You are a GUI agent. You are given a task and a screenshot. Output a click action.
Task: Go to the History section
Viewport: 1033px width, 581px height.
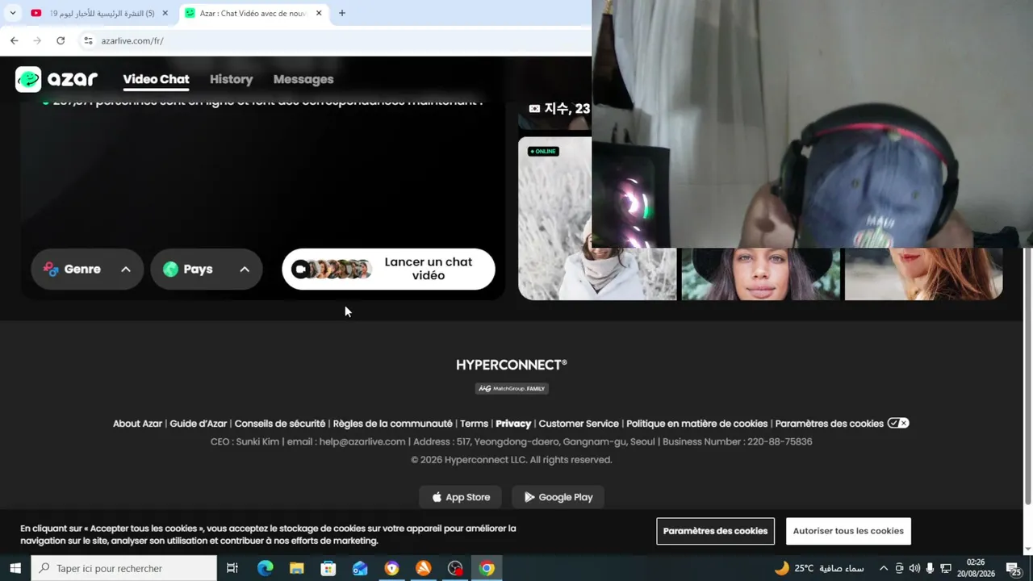click(x=232, y=79)
